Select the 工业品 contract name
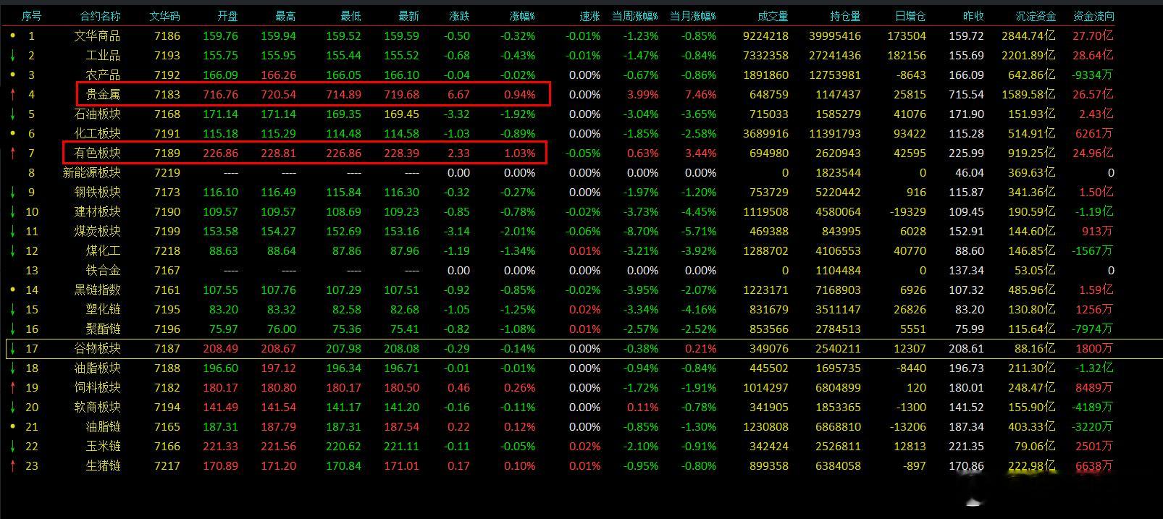Screen dimensions: 1163x519 (x=103, y=55)
